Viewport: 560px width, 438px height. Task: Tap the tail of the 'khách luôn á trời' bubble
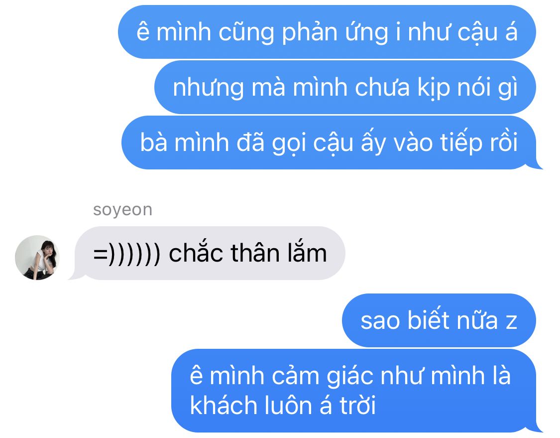(x=535, y=428)
